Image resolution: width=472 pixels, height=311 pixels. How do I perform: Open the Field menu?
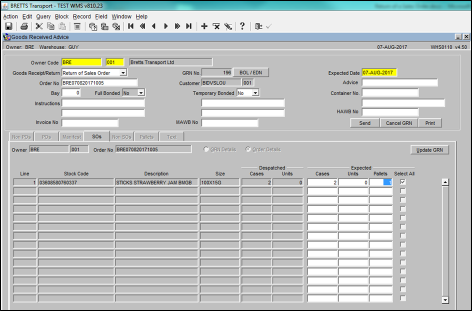click(101, 16)
